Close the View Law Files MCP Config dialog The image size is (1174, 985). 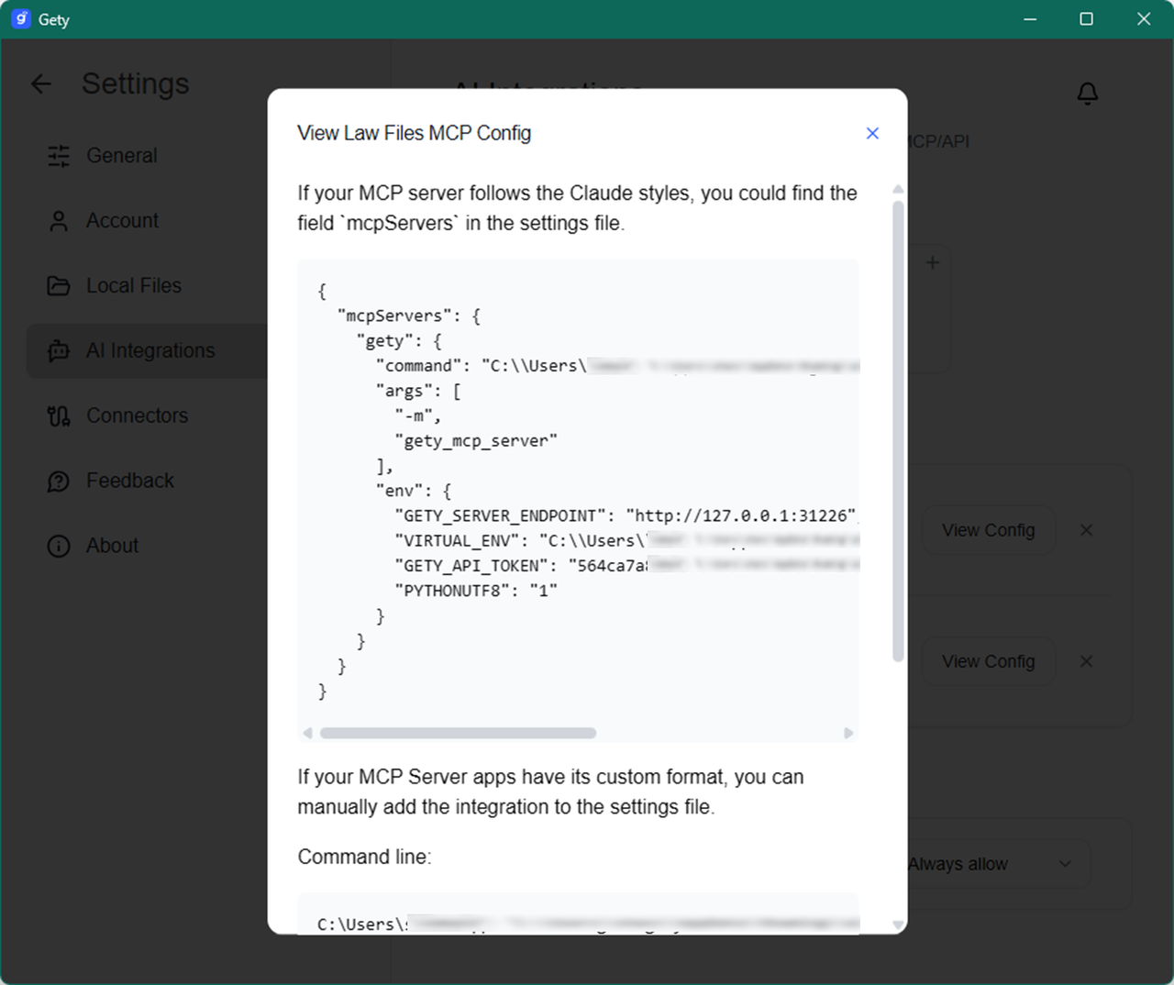[872, 133]
